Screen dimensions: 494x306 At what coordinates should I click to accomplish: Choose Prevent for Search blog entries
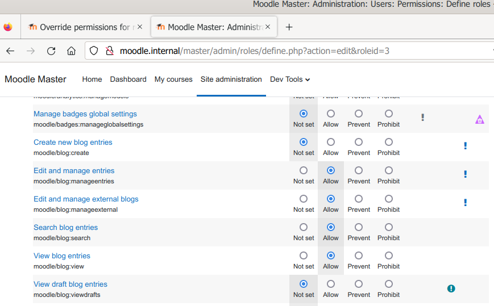point(359,227)
